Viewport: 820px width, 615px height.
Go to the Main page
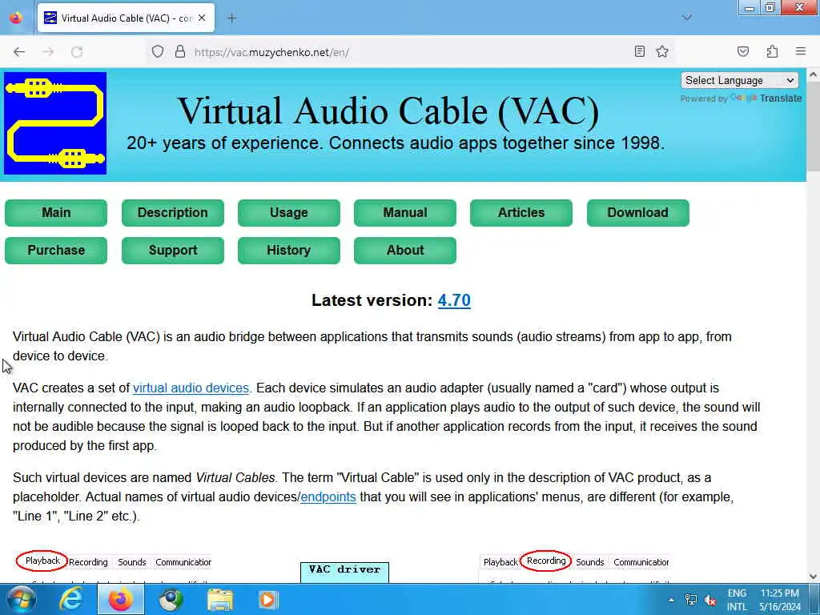56,213
